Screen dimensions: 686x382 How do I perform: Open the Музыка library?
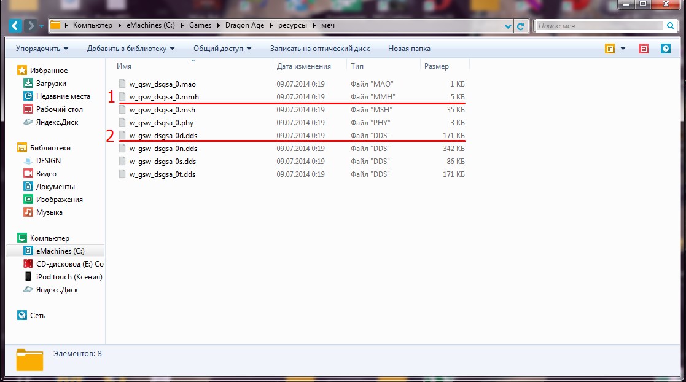click(x=49, y=212)
